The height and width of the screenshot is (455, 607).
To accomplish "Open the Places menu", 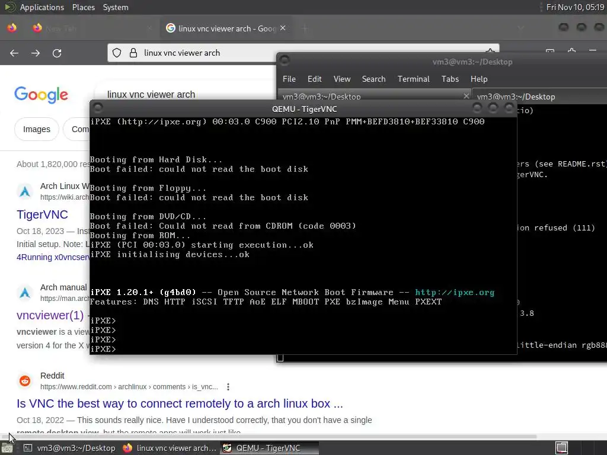I will tap(83, 7).
